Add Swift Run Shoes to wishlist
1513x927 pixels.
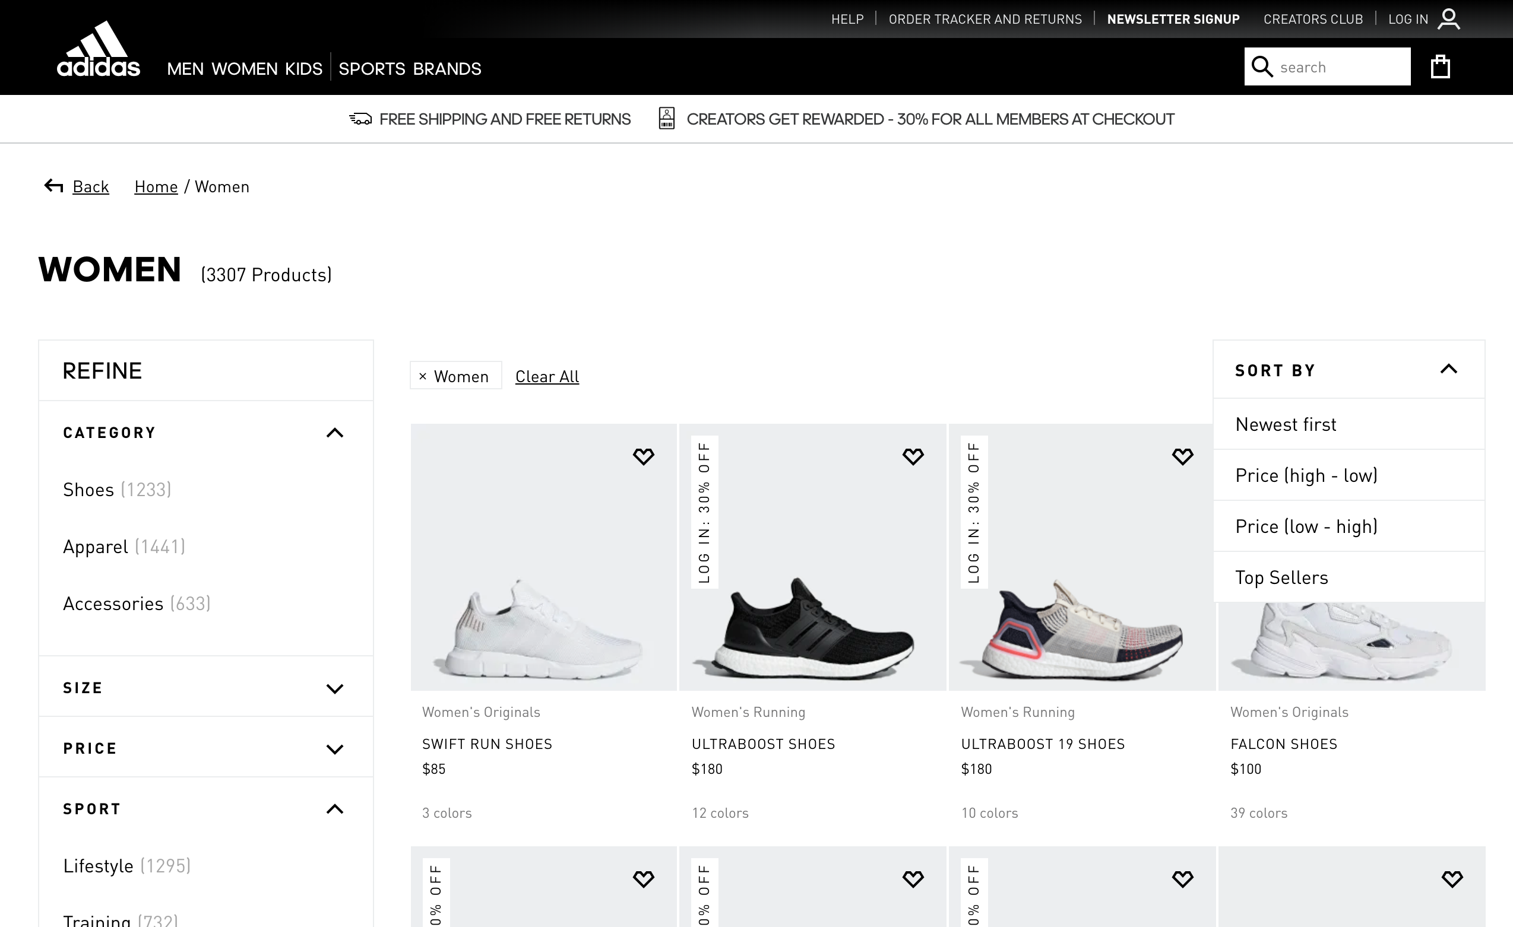[644, 456]
